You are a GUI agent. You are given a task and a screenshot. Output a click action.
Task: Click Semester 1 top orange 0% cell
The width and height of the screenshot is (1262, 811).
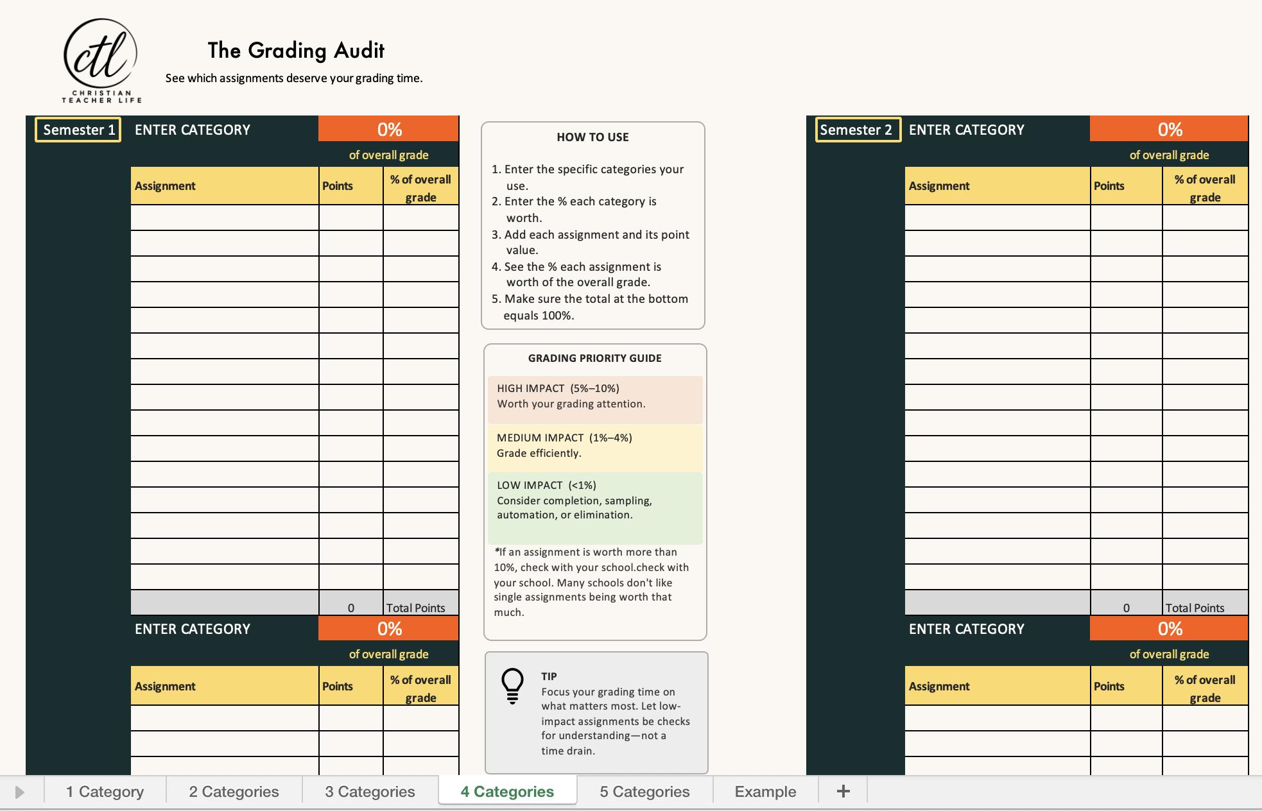(x=389, y=129)
